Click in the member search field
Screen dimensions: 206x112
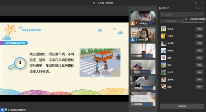point(182,15)
